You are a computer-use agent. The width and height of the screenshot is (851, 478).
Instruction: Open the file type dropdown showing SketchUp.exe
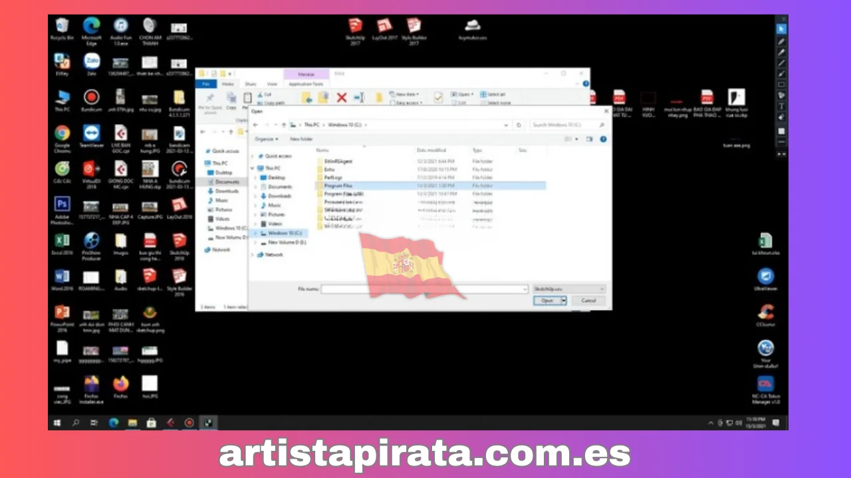pyautogui.click(x=569, y=289)
